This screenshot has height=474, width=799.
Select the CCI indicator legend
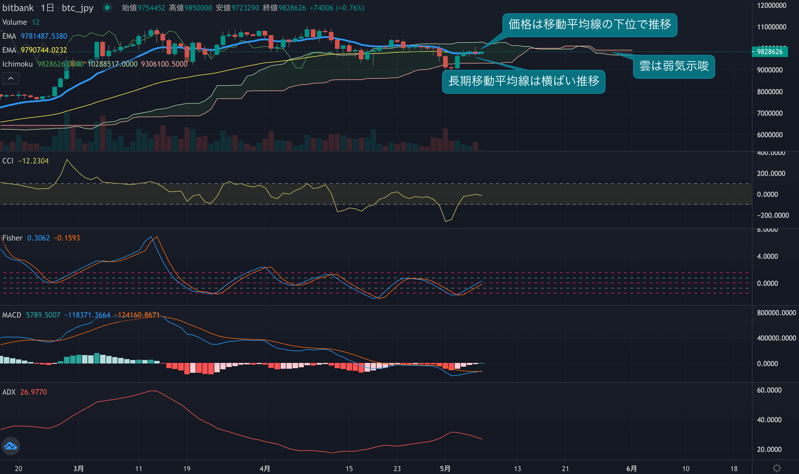pyautogui.click(x=8, y=161)
